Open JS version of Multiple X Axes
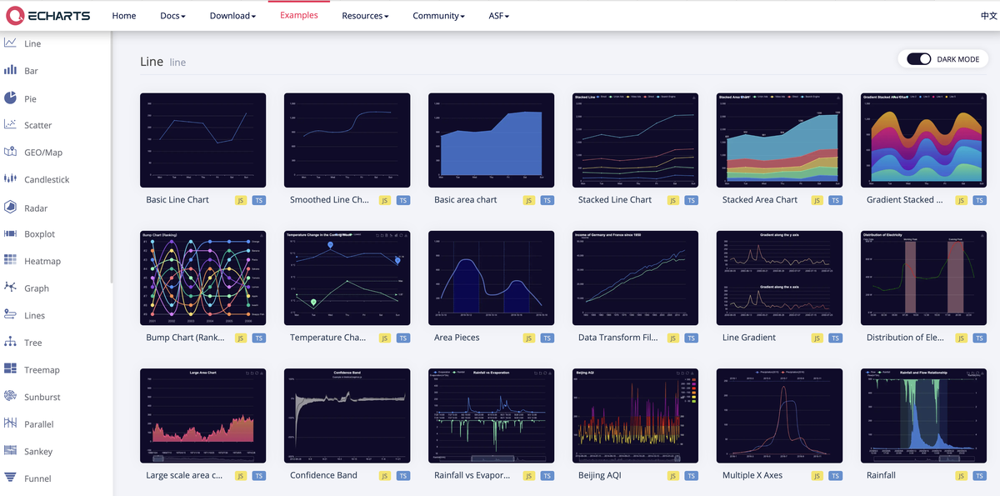Screen dimensions: 1000x496 (817, 475)
